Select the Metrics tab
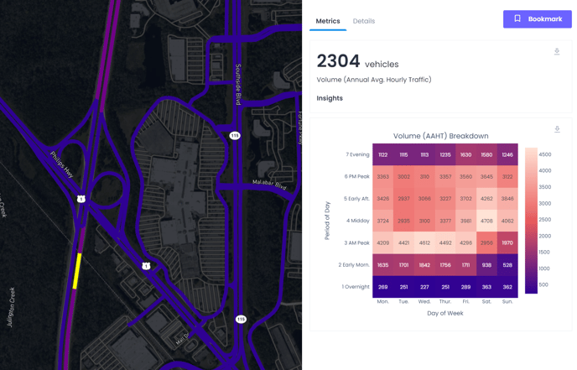Viewport: 577px width, 370px height. 327,21
